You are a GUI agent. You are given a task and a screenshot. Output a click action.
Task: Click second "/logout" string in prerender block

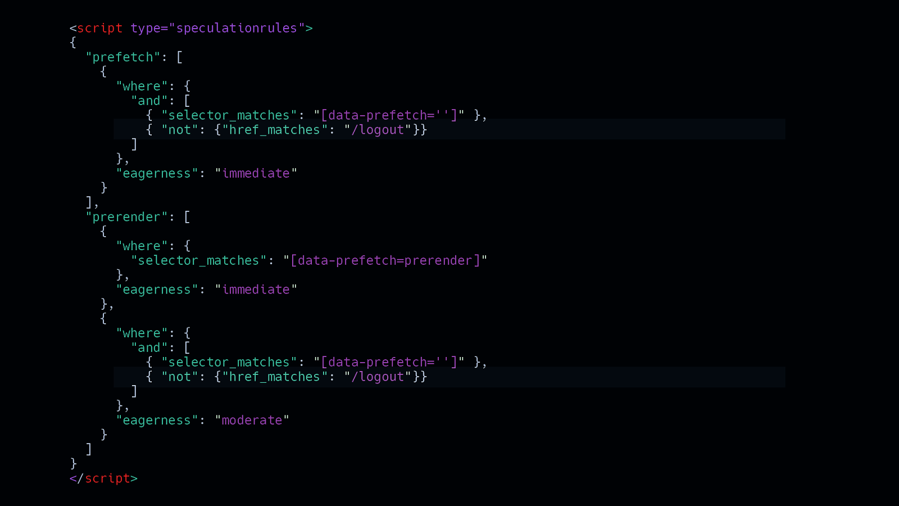click(x=378, y=377)
